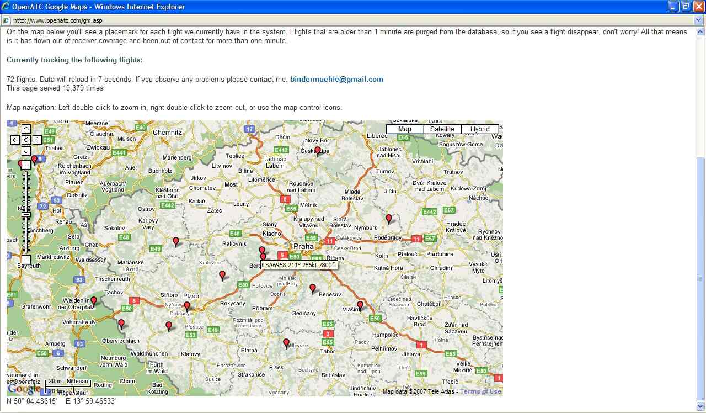The image size is (706, 413).
Task: Open the Terms of Use link
Action: click(480, 392)
